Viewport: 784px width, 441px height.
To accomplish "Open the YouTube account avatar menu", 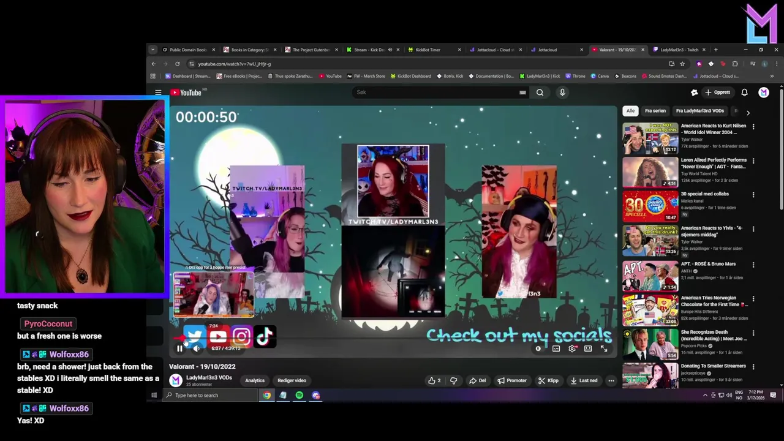I will coord(764,92).
